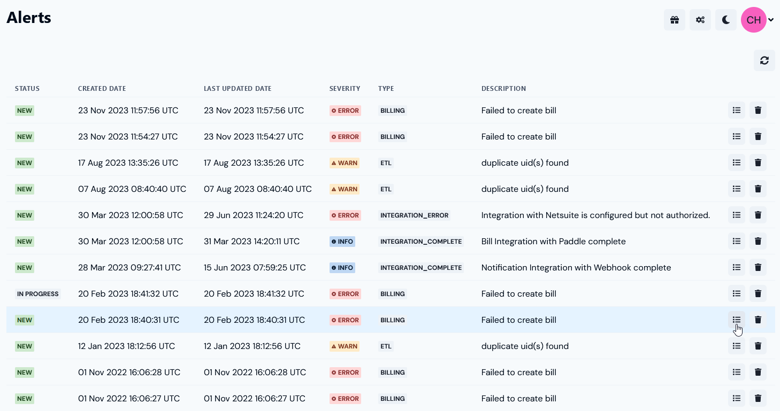The image size is (780, 411).
Task: Click the IN PROGRESS status badge
Action: (x=37, y=294)
